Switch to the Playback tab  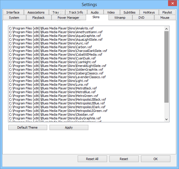tap(39, 18)
